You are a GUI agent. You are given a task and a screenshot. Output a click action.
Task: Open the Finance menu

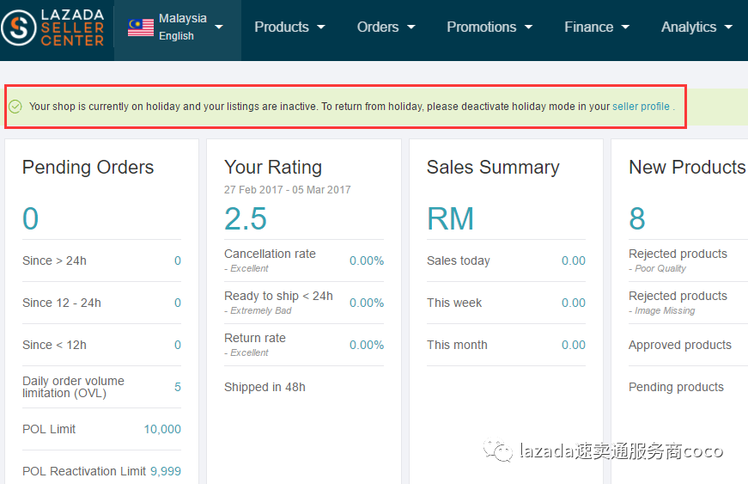coord(597,28)
